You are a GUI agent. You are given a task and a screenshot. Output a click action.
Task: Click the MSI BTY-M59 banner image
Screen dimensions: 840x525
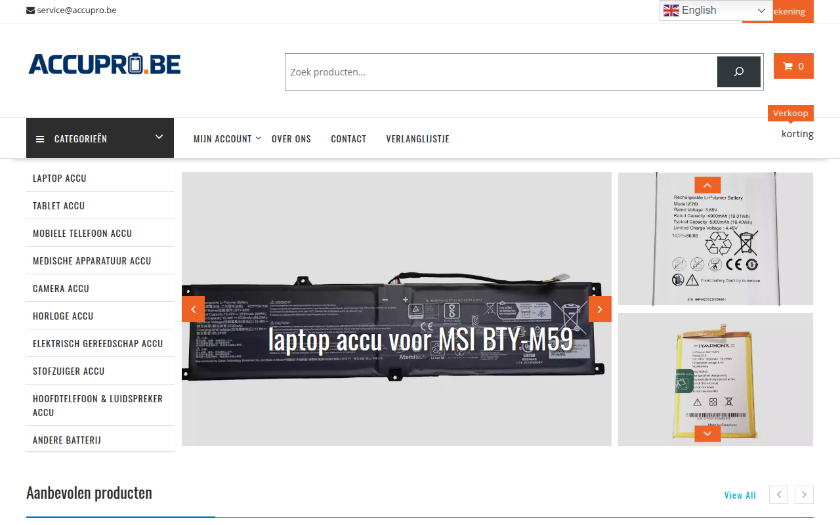(x=396, y=309)
